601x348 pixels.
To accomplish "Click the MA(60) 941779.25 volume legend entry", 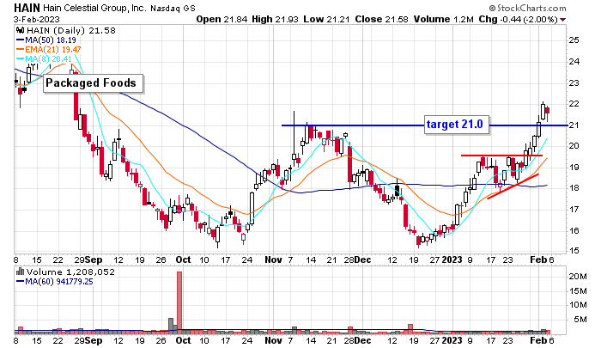I will point(55,282).
